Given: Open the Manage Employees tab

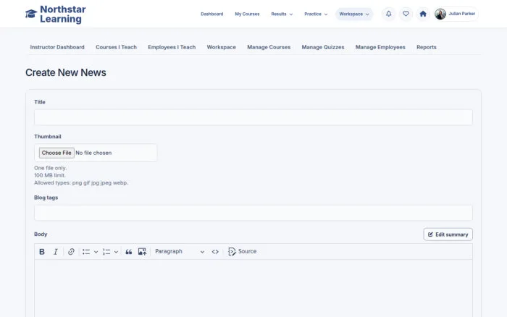Looking at the screenshot, I should (x=380, y=47).
